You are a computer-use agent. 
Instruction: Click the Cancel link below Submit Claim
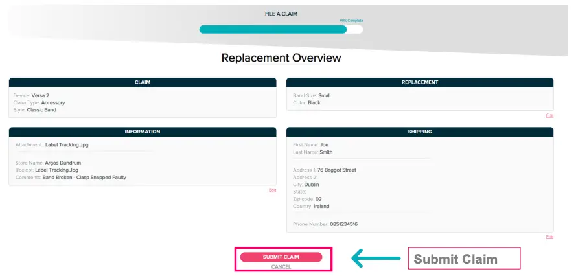281,266
